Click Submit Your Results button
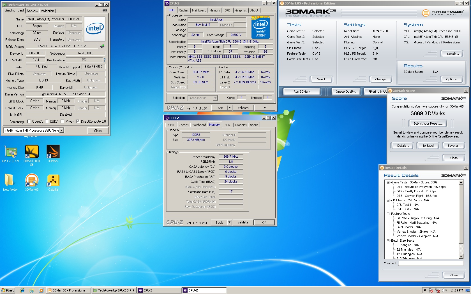The height and width of the screenshot is (294, 471). (x=428, y=123)
